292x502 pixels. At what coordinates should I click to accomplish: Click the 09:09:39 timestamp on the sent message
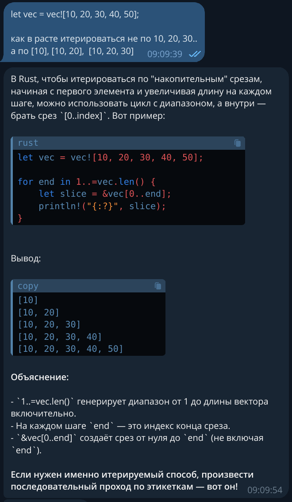click(x=165, y=54)
